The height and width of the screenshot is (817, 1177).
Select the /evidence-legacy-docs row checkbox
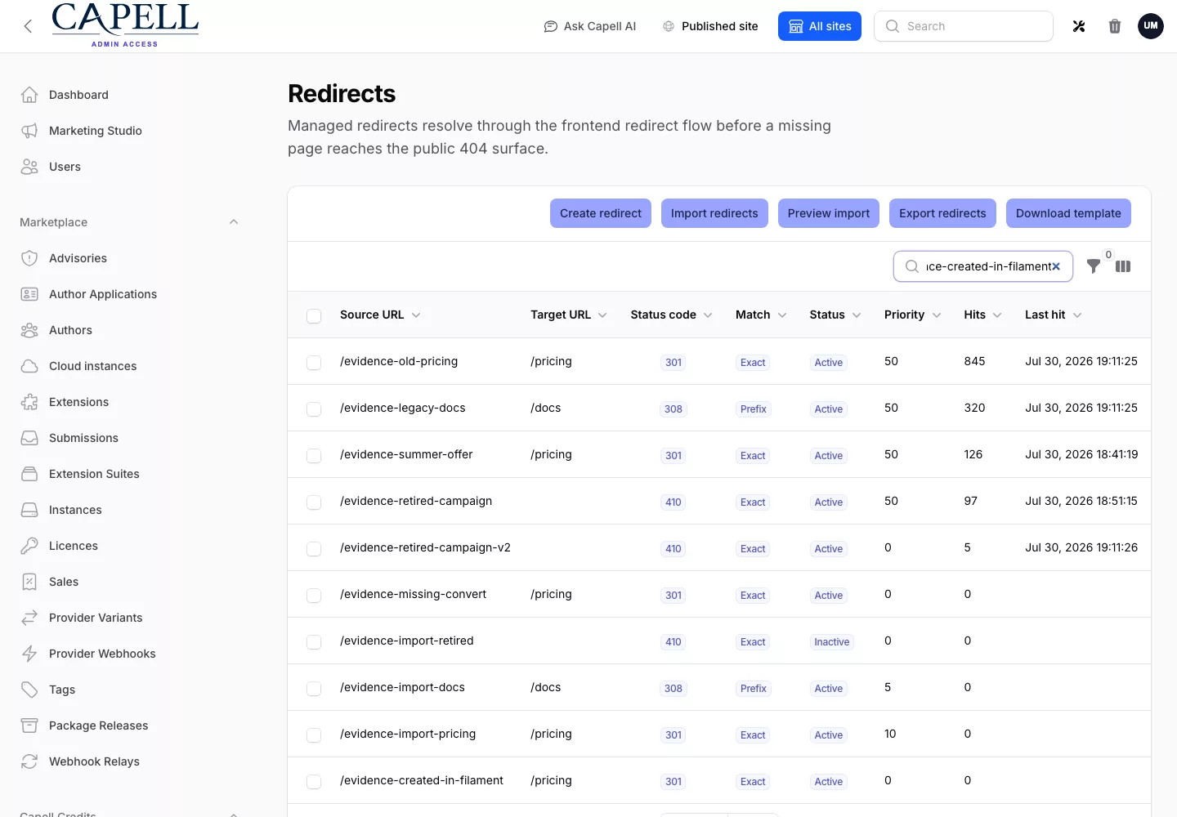(314, 408)
